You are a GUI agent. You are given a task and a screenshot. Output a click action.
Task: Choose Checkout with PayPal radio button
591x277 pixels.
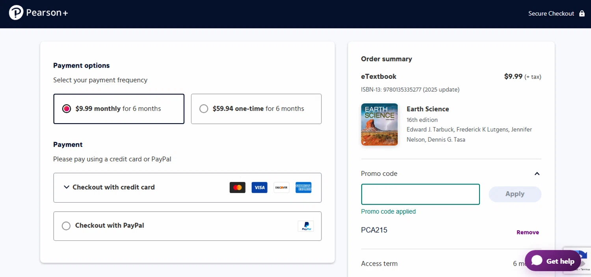[x=66, y=226]
